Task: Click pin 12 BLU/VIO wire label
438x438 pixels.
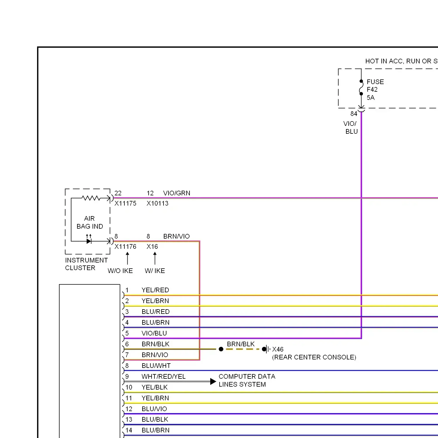Action: coord(154,409)
